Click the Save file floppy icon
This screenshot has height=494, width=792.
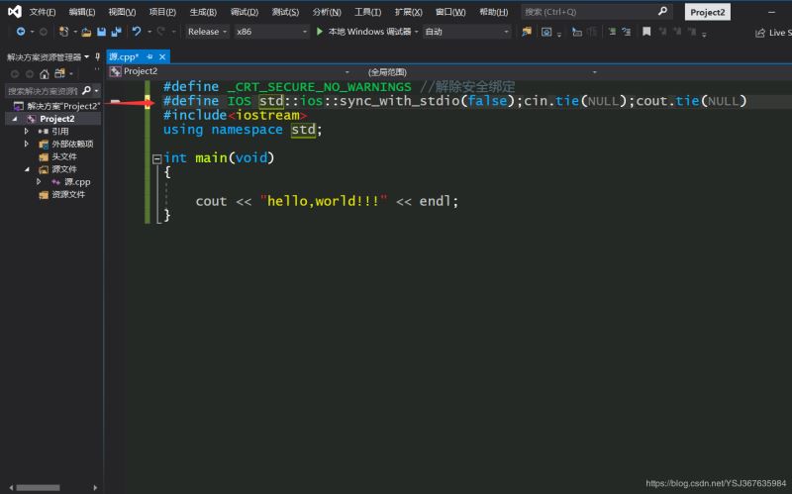click(x=101, y=32)
